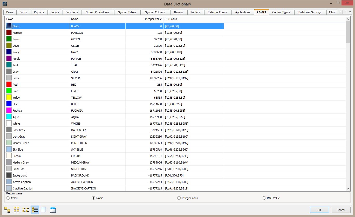Choose RGB Value as return value
This screenshot has height=217, width=355.
pos(264,198)
